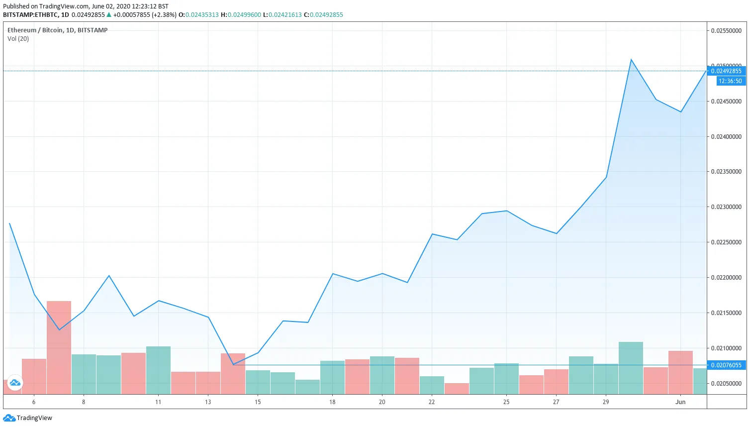This screenshot has width=750, height=427.
Task: Click the current price label 0.02492855
Action: coord(726,71)
